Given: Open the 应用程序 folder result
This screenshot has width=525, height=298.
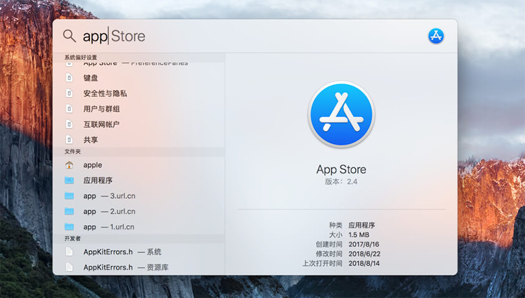Looking at the screenshot, I should (138, 180).
